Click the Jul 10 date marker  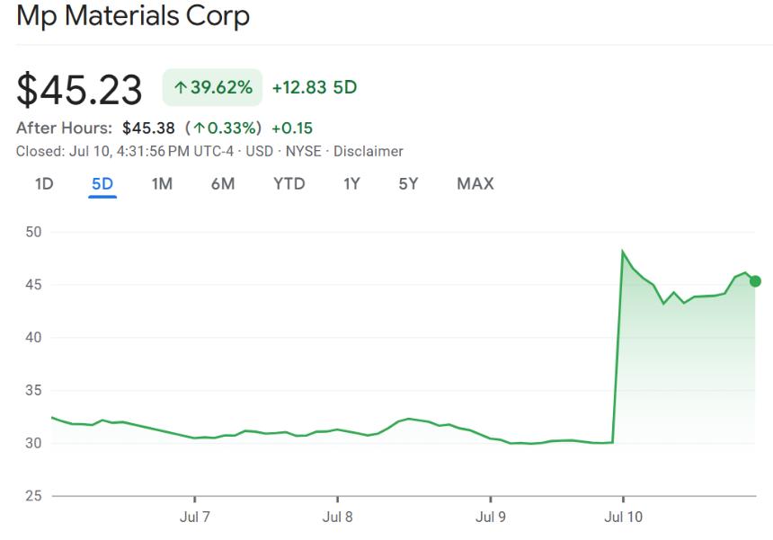(x=623, y=518)
